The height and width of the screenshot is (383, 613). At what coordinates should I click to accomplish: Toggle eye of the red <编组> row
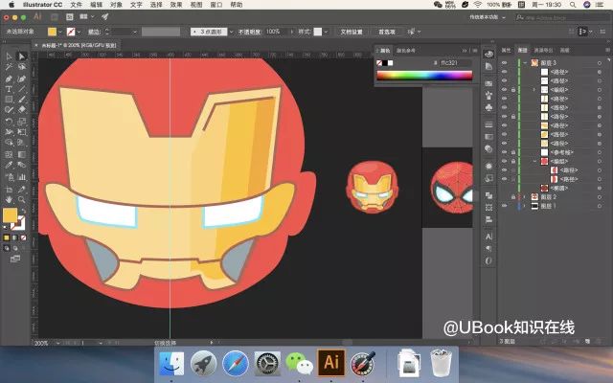(x=505, y=161)
